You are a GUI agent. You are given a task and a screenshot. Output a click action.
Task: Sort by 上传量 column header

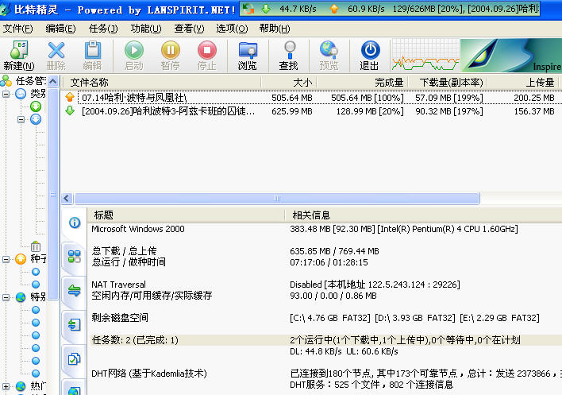(x=523, y=83)
